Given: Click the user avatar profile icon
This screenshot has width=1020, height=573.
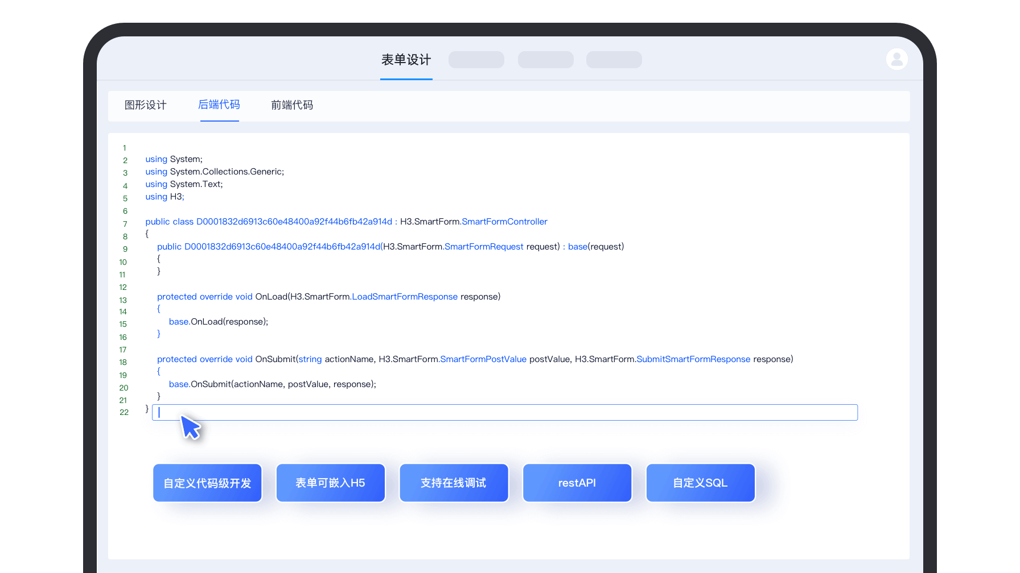Looking at the screenshot, I should [x=896, y=59].
